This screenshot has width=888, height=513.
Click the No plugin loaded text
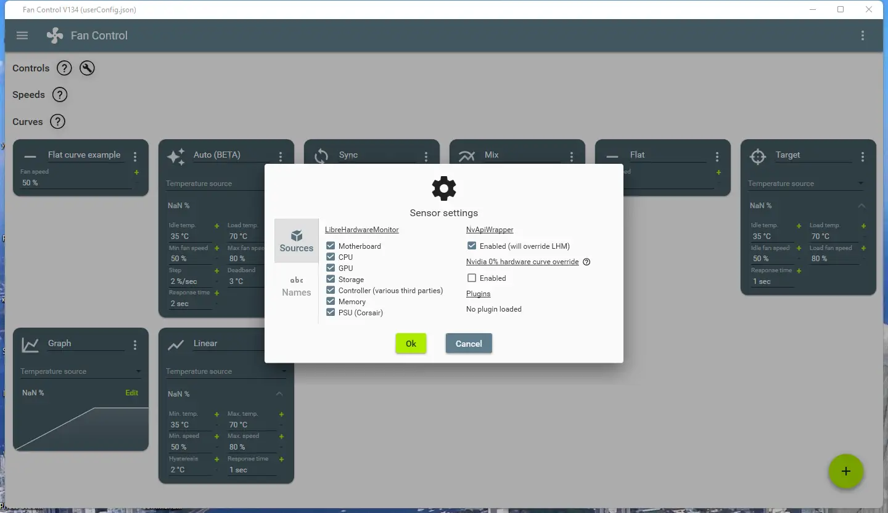[494, 309]
